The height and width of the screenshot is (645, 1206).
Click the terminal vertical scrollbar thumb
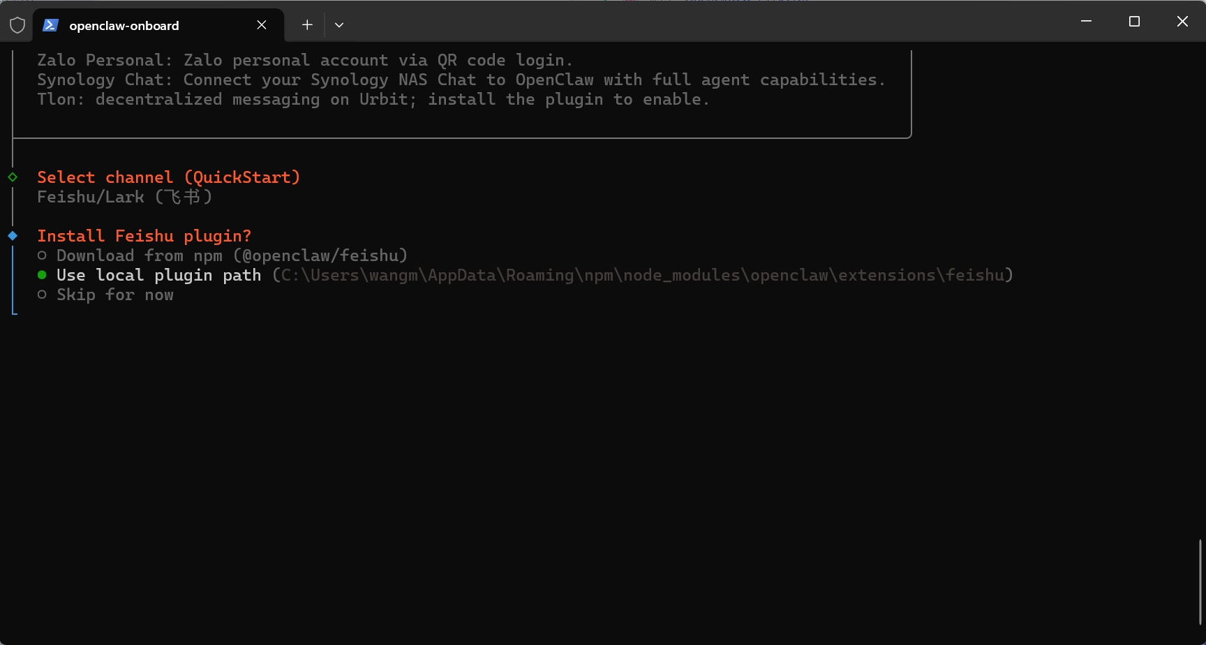point(1200,581)
